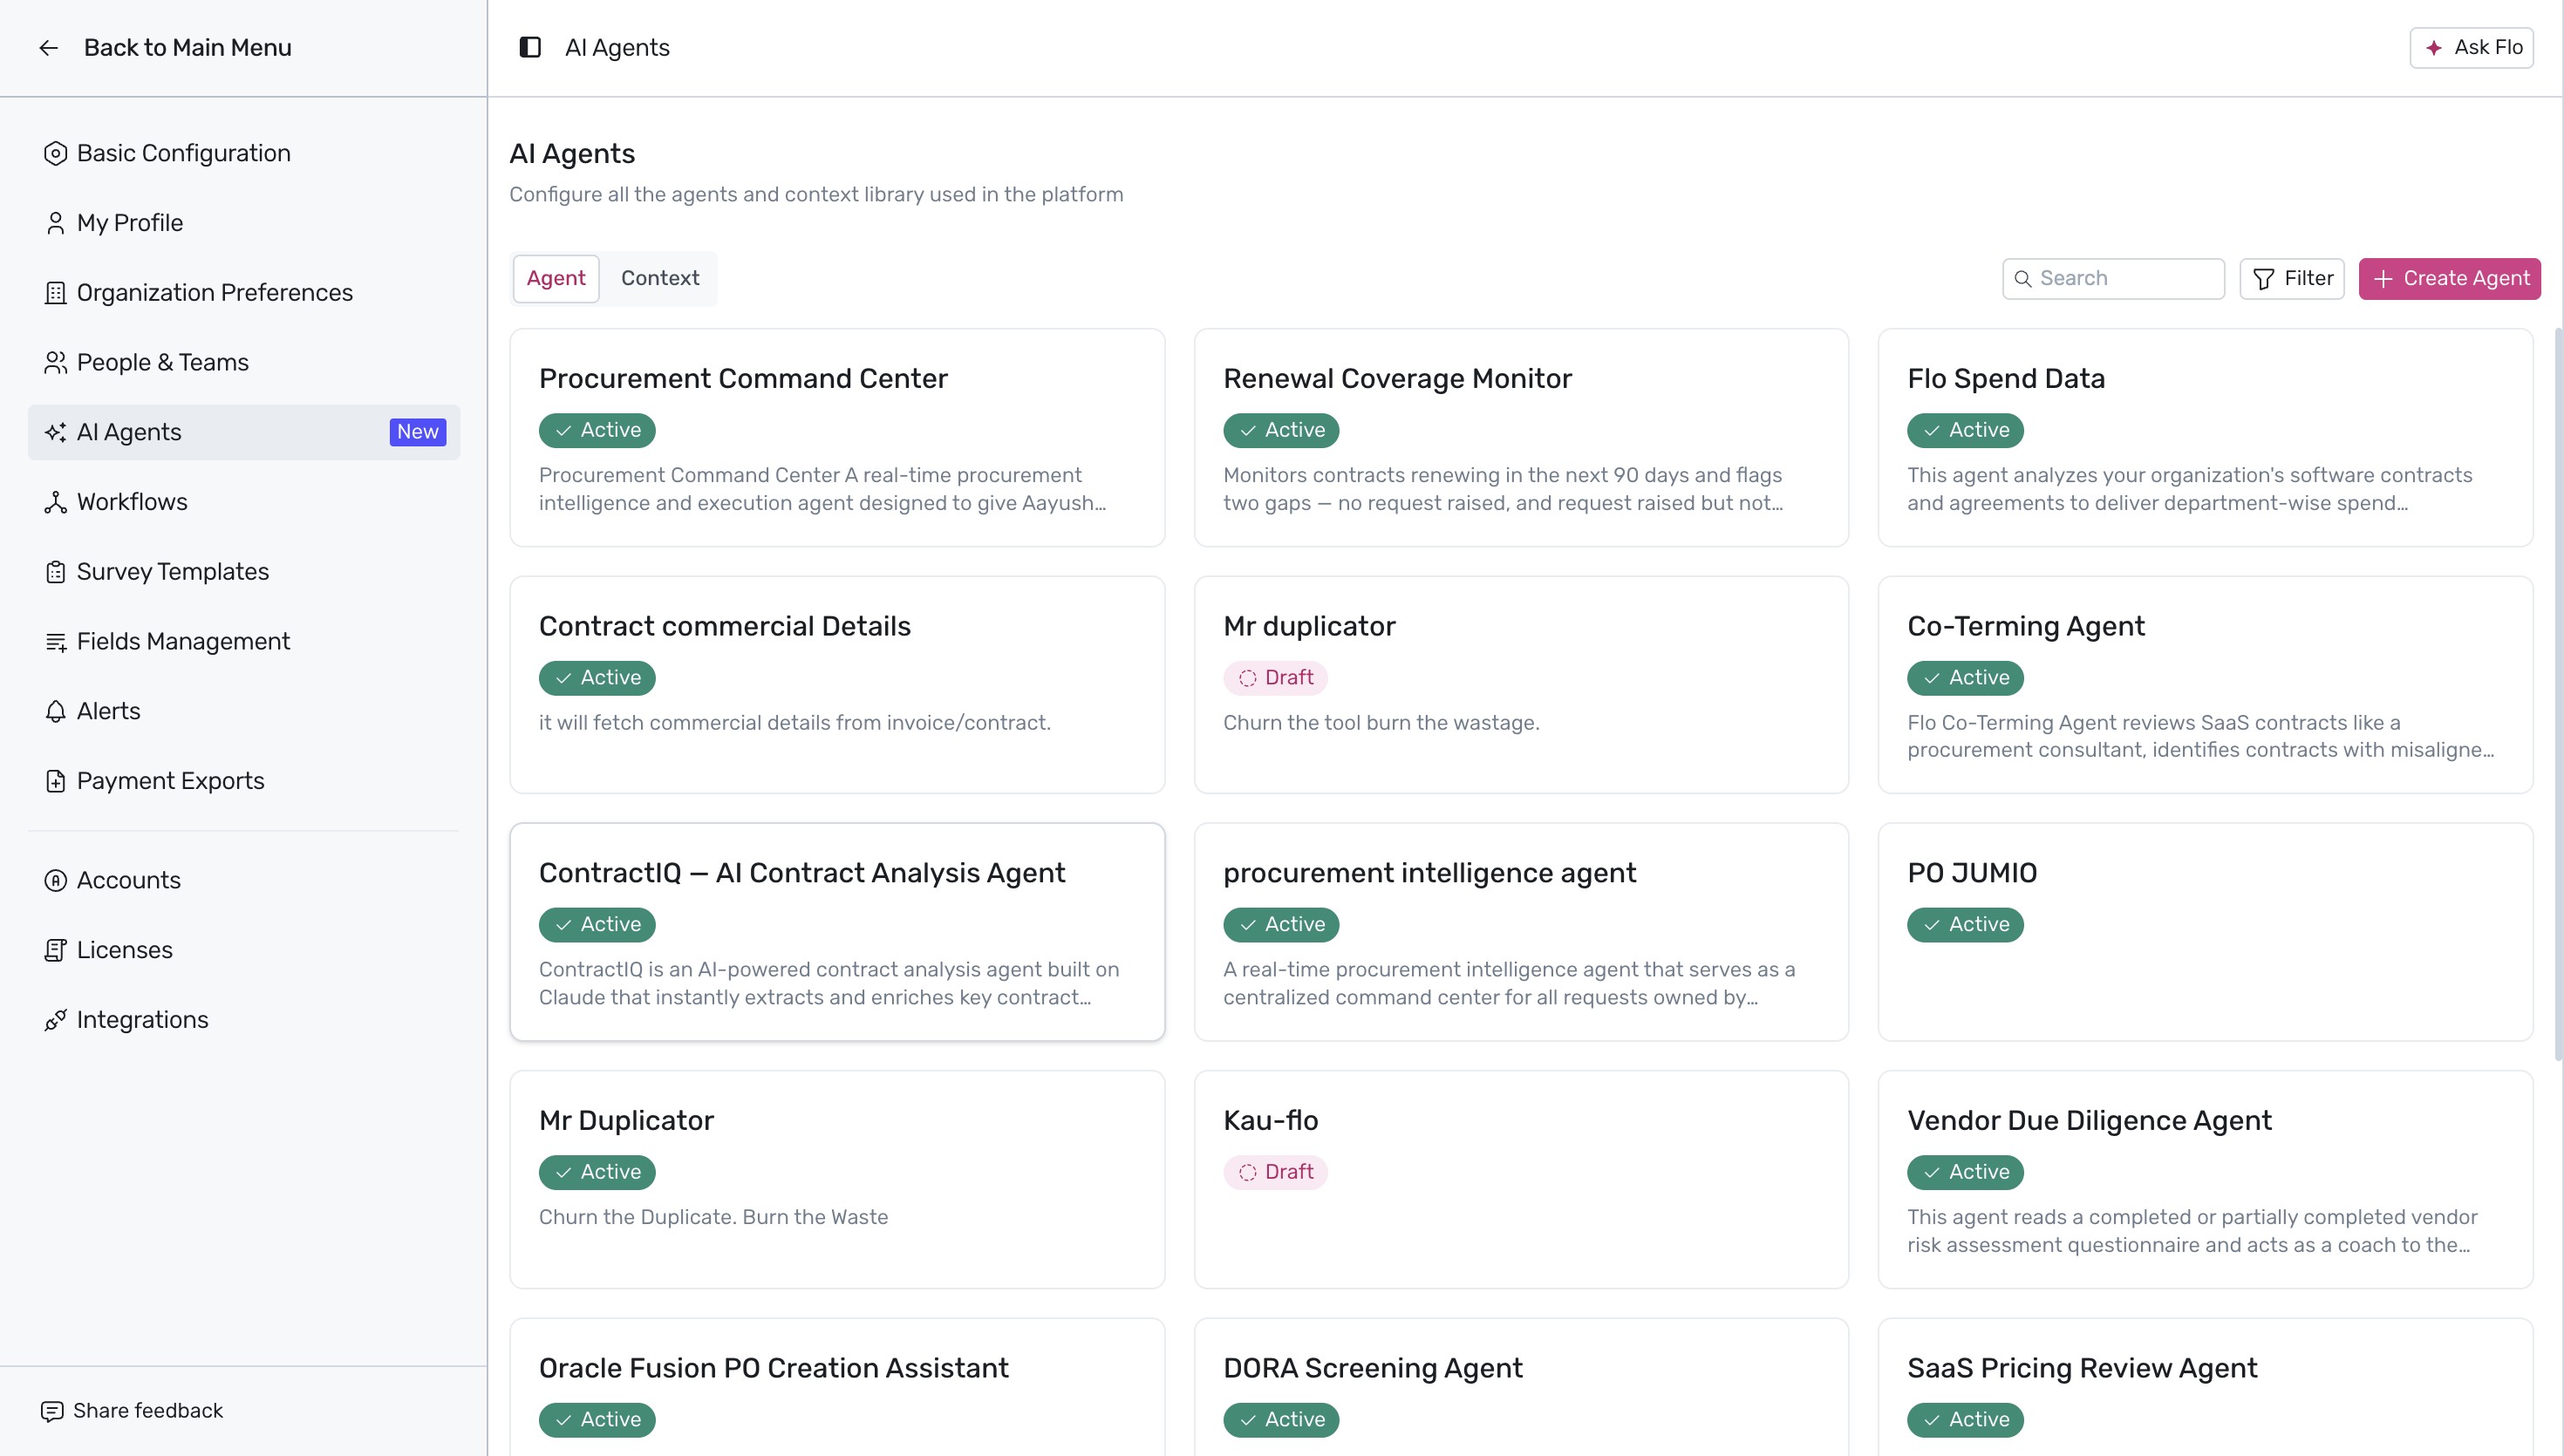This screenshot has width=2564, height=1456.
Task: Click the AI Agents sparkle icon in sidebar
Action: point(55,432)
